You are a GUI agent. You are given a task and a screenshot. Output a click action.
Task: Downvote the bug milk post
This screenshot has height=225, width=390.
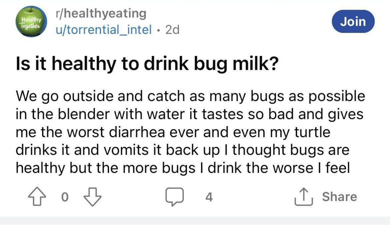point(93,197)
